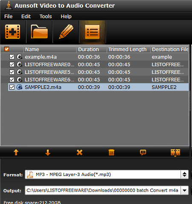The width and height of the screenshot is (192, 204).
Task: Open the Help menu
Action: tap(66, 16)
